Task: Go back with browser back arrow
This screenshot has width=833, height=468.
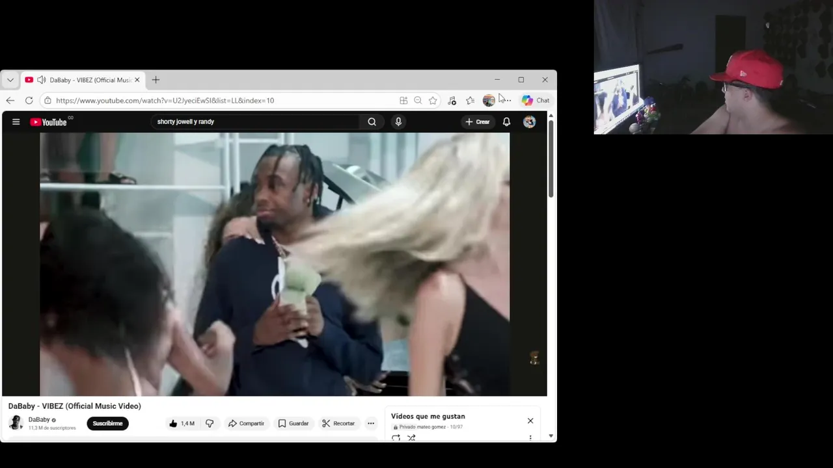Action: point(10,100)
